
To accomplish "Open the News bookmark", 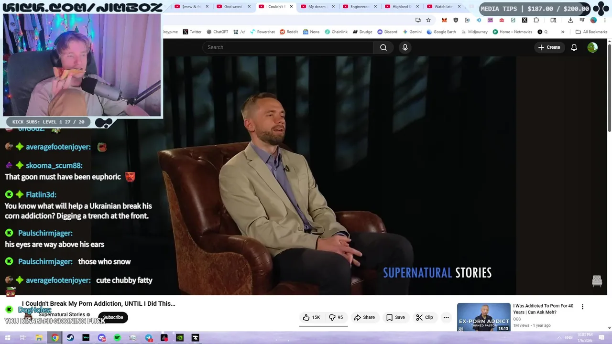I will tap(311, 32).
